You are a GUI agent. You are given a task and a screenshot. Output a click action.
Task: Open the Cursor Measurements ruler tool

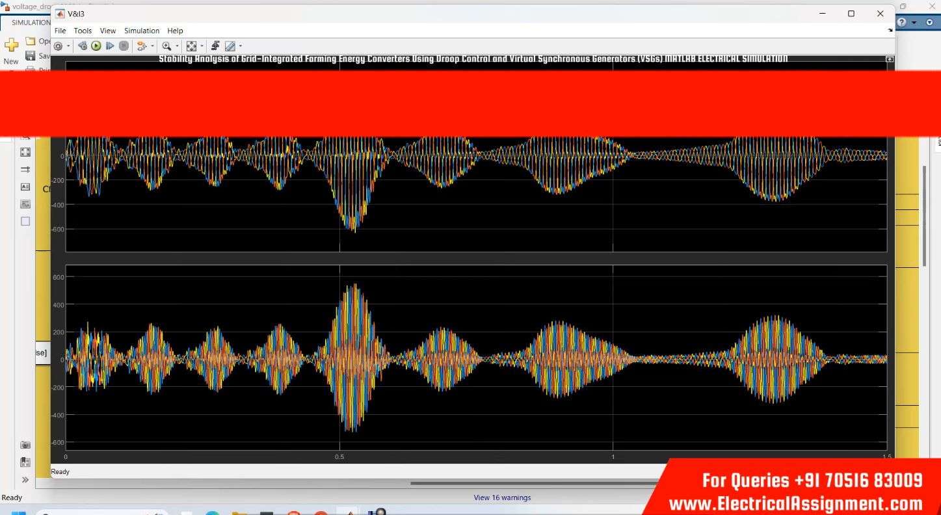pyautogui.click(x=230, y=46)
